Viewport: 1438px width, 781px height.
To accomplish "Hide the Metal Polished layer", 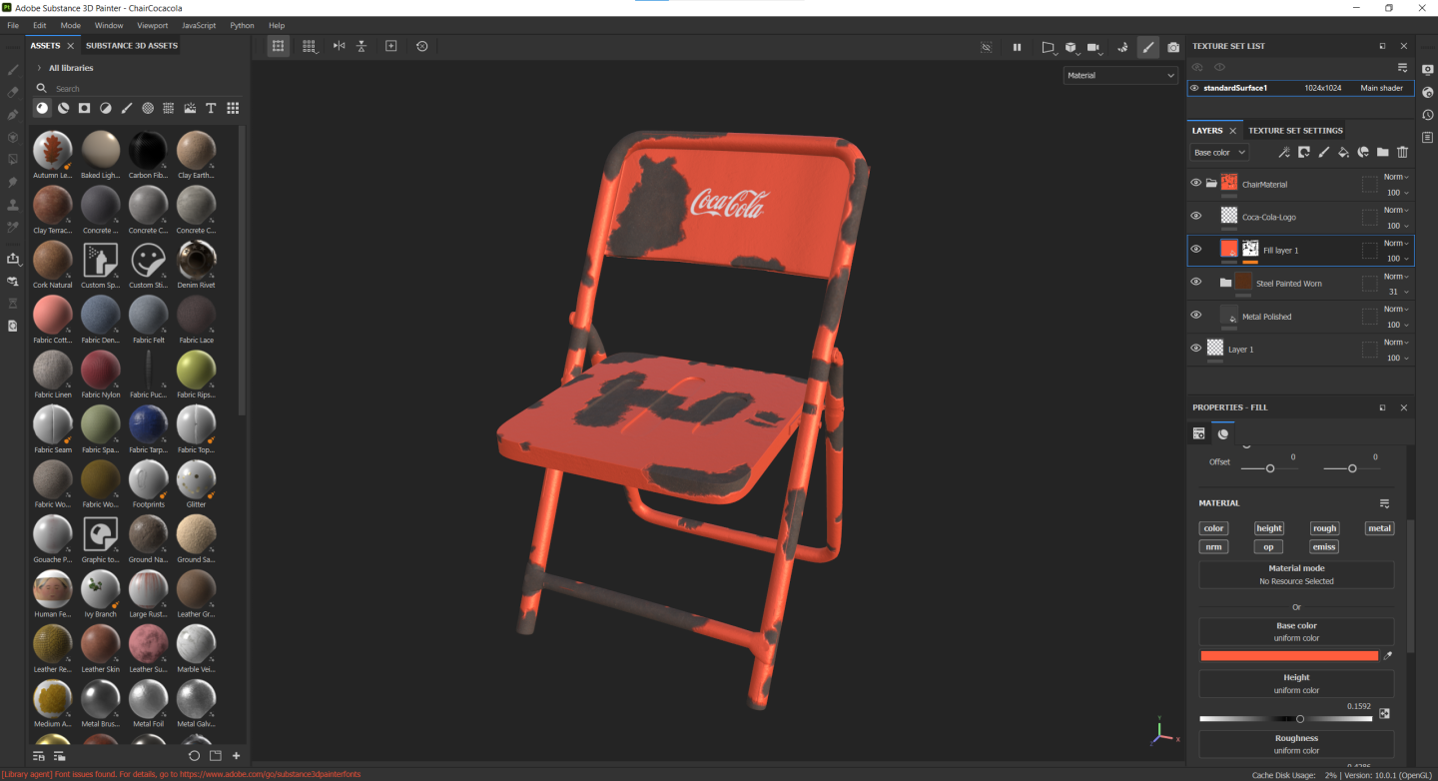I will coord(1195,315).
